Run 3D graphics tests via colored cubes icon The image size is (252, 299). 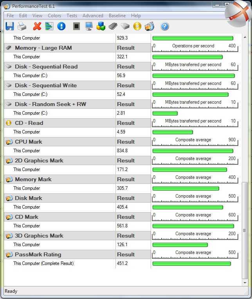click(101, 26)
